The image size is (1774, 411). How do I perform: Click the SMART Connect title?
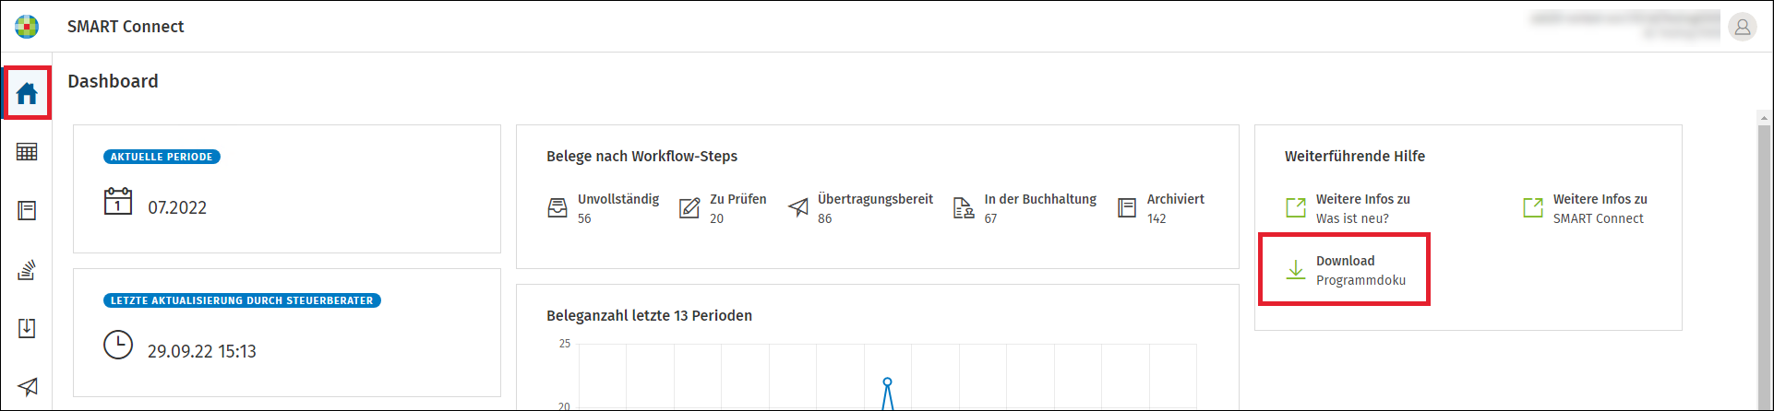126,27
